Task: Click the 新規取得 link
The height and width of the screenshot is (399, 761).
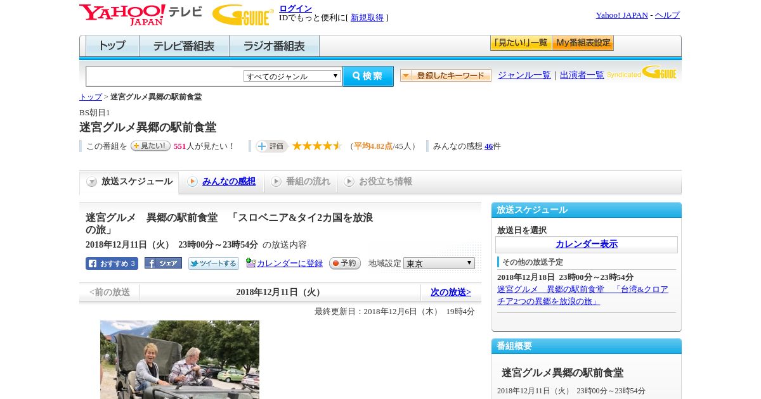Action: point(367,18)
